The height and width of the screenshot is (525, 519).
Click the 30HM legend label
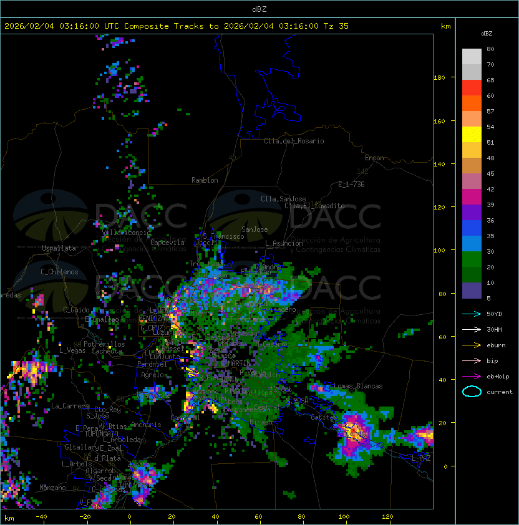[494, 330]
